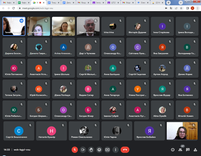Raise your hand in the meeting
Viewport: 201px width, 156px height.
pyautogui.click(x=91, y=150)
